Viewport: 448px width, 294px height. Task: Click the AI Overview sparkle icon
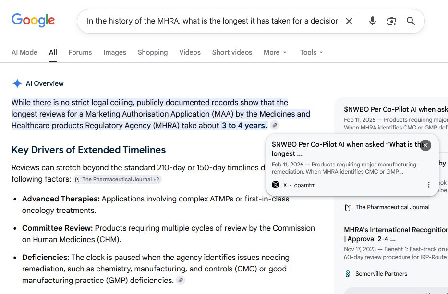tap(17, 83)
